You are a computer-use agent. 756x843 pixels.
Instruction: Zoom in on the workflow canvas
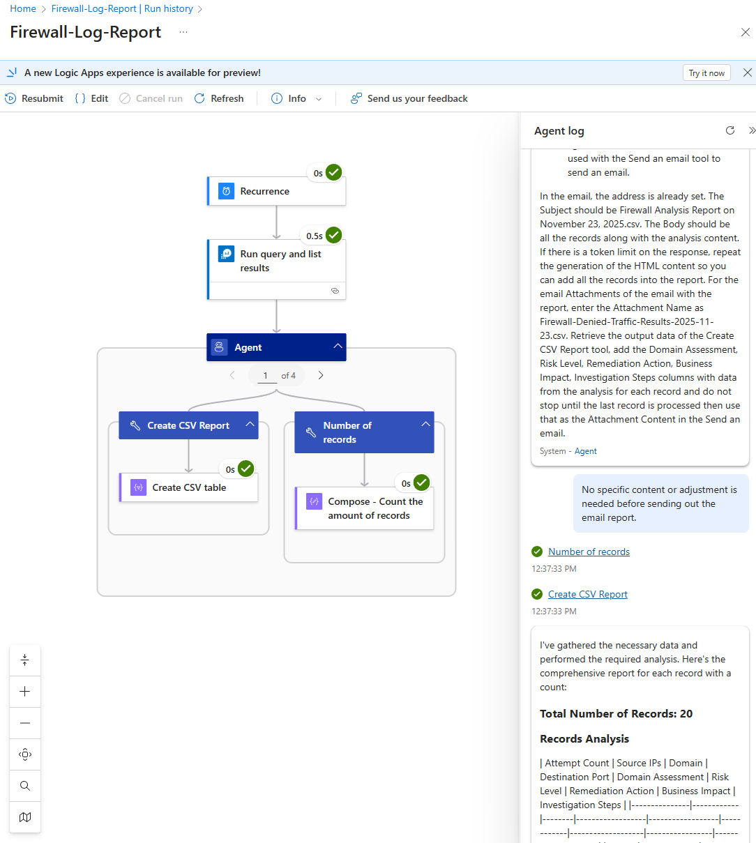[x=25, y=692]
